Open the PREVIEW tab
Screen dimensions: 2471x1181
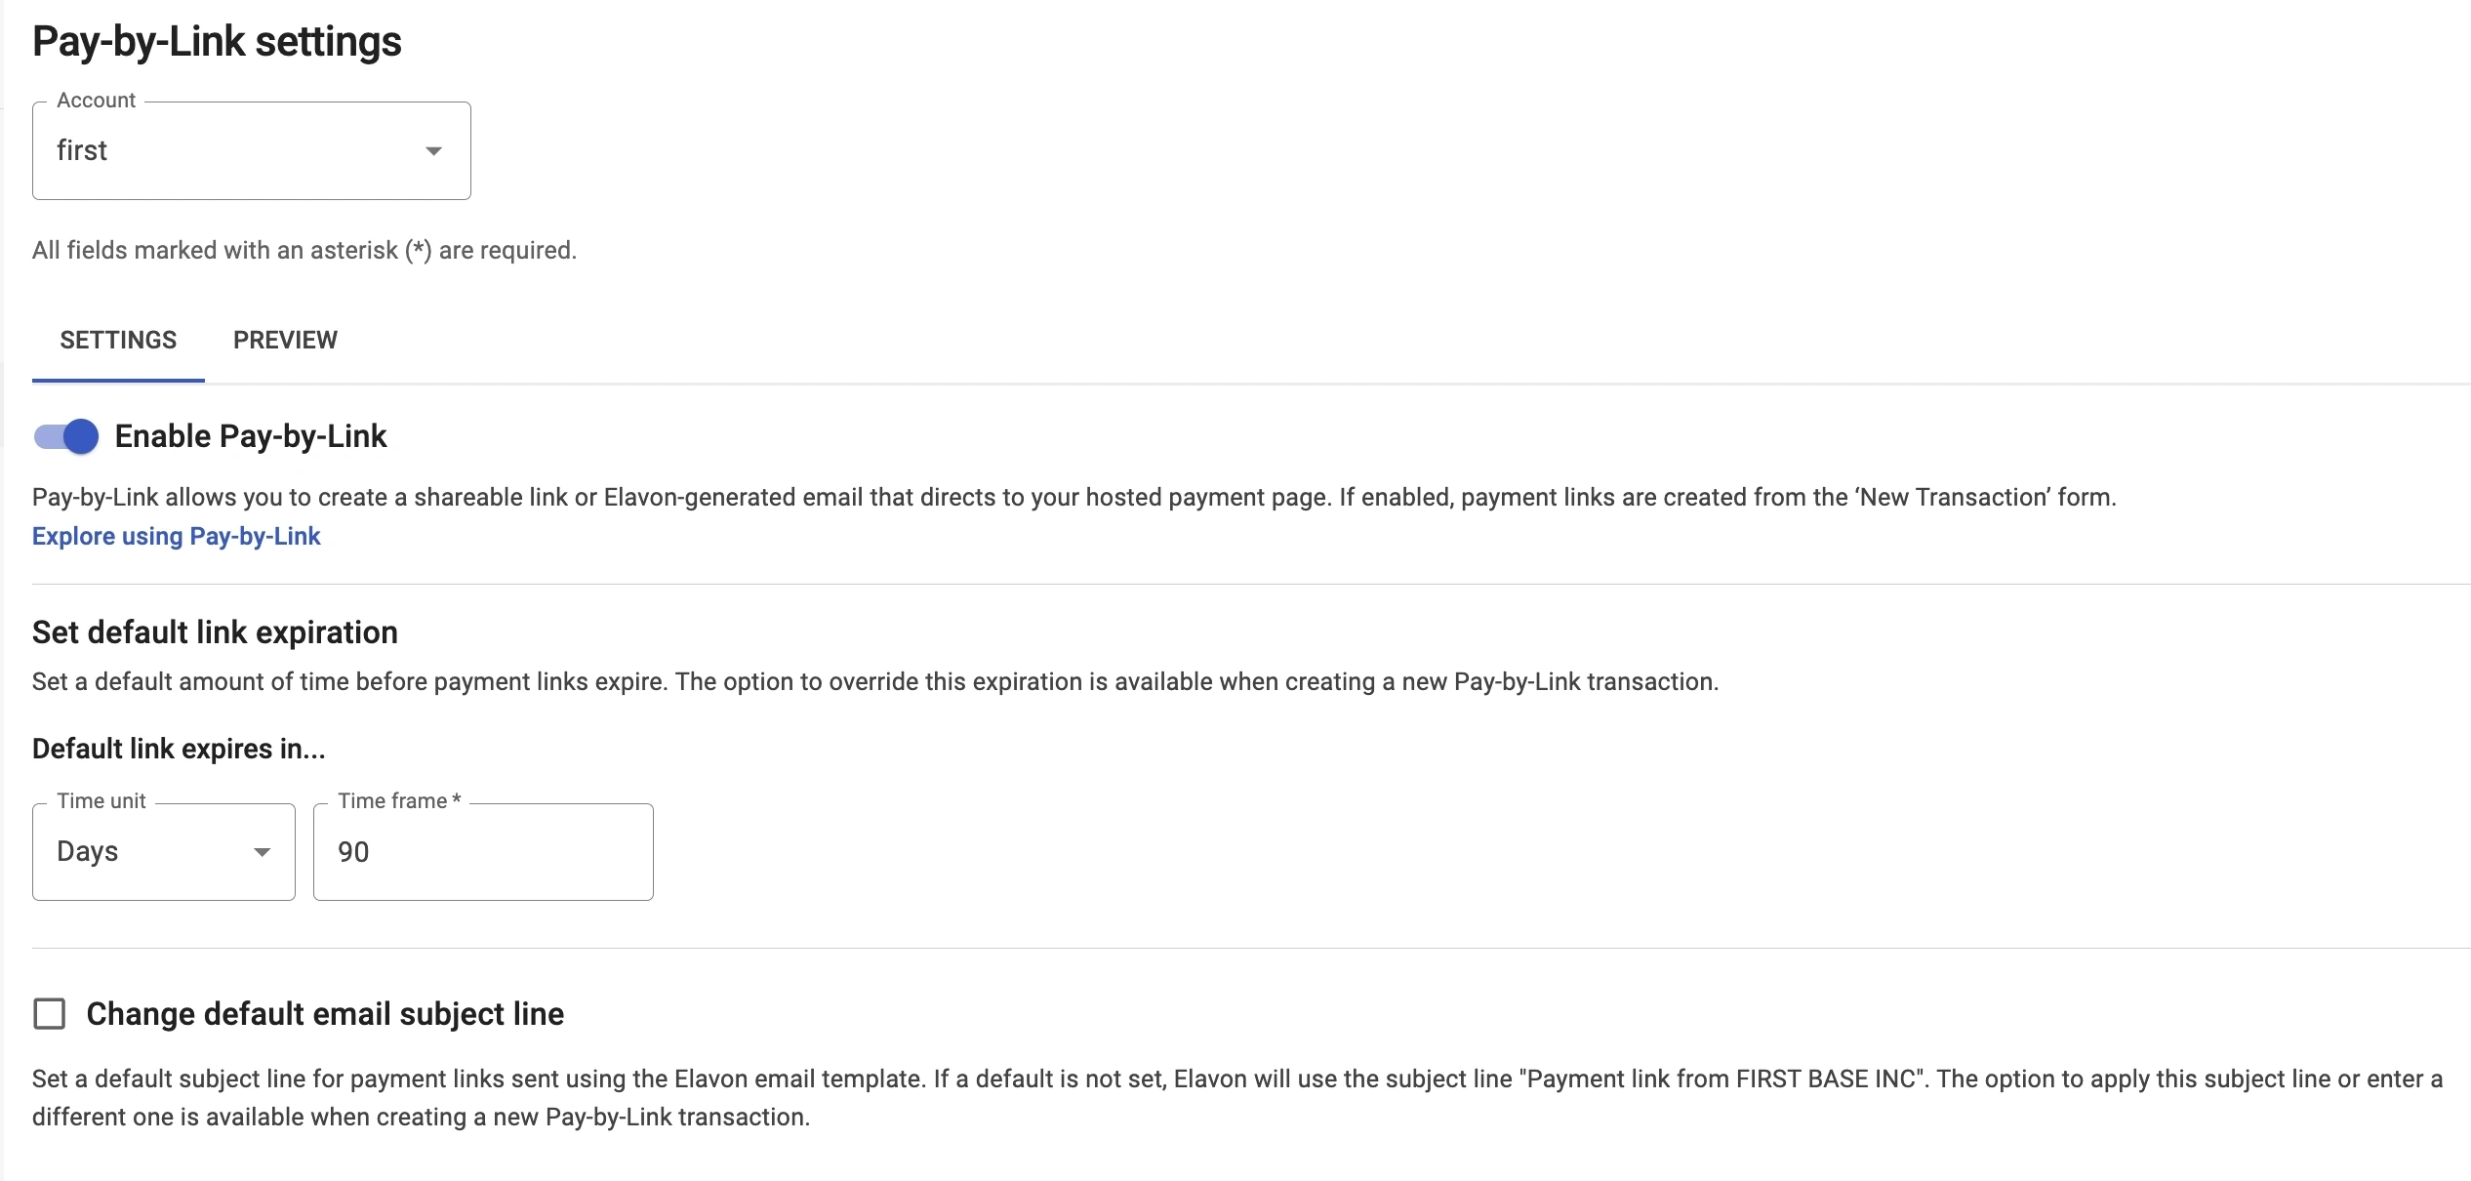(x=285, y=341)
